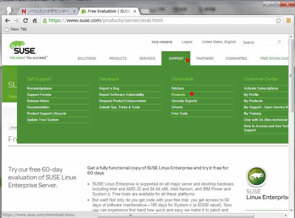
Task: Open the New Tab bookmark
Action: (x=16, y=29)
